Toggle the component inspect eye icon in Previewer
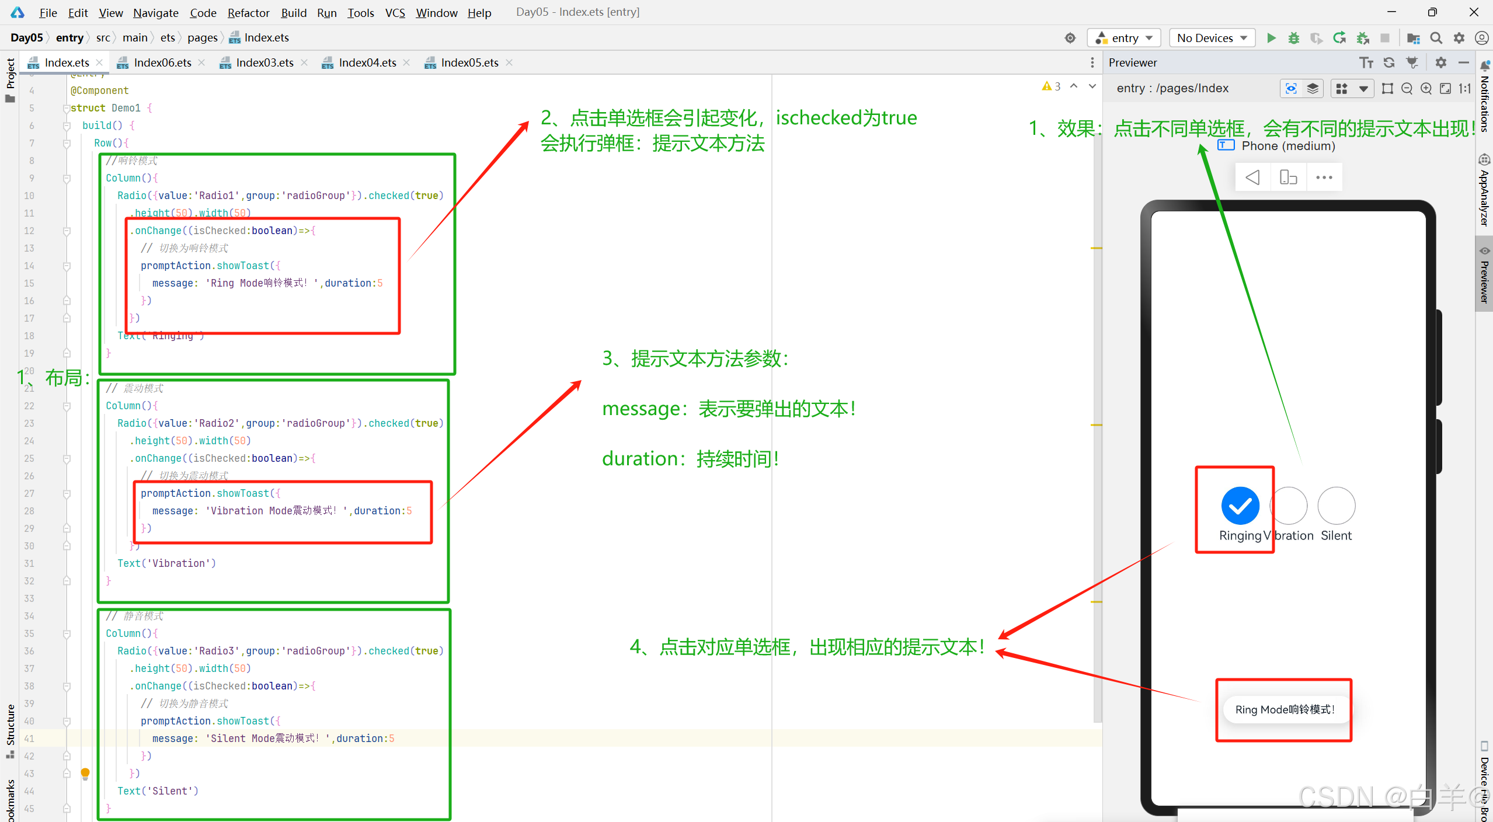The height and width of the screenshot is (822, 1493). (1292, 89)
